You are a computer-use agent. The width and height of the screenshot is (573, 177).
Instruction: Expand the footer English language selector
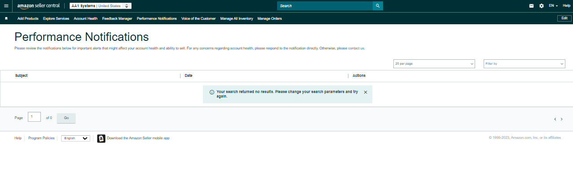[75, 138]
